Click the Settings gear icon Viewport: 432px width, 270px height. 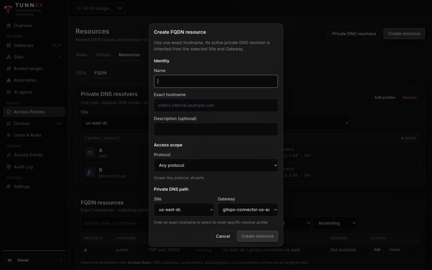click(x=9, y=187)
